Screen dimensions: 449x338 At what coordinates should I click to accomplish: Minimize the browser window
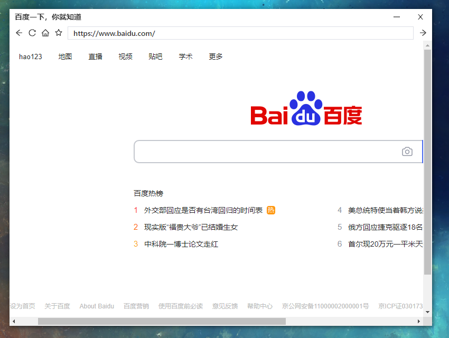pos(397,17)
